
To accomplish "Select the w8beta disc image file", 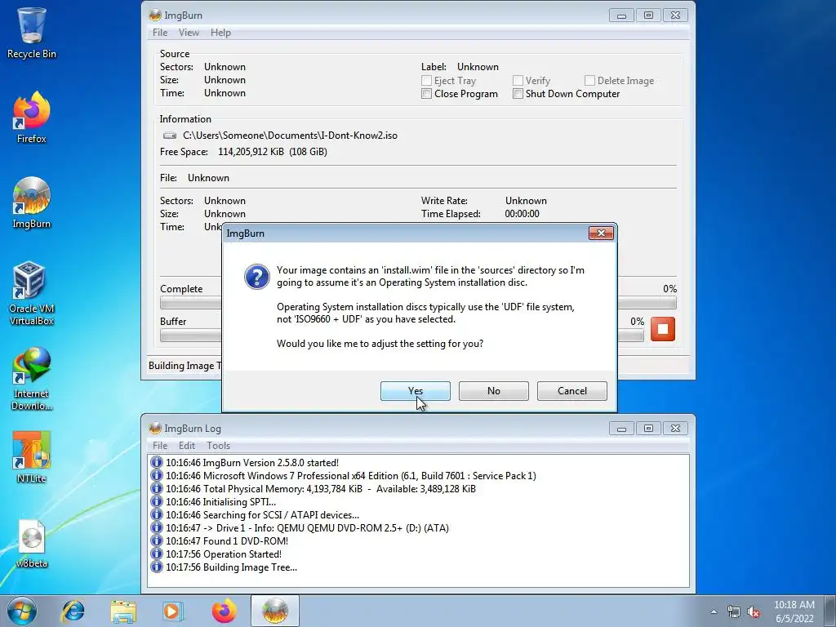I will 32,543.
